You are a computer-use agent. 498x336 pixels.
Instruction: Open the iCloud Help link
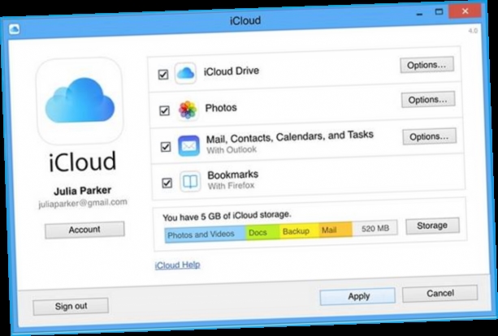click(x=177, y=265)
